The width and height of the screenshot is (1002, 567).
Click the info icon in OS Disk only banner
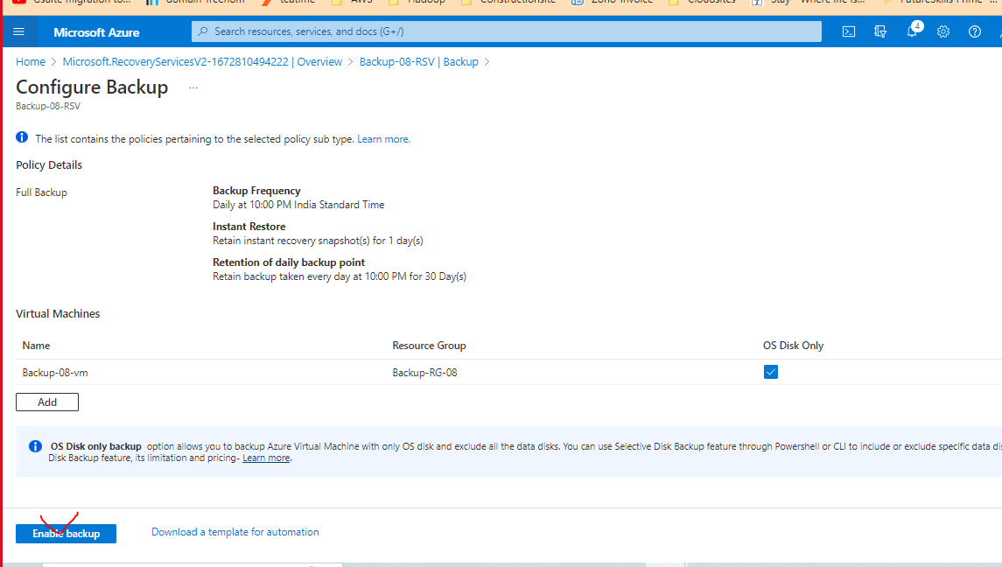tap(35, 446)
